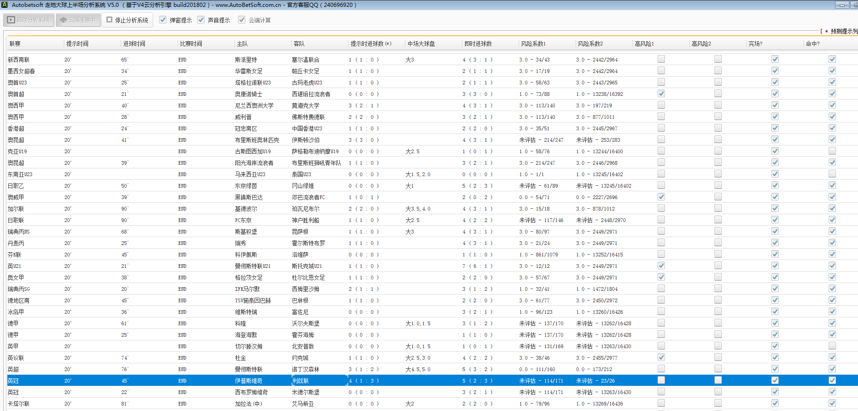Click the cloud icon on 云端连接中

pos(63,20)
